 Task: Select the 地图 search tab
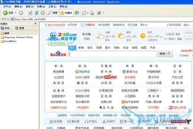pos(144,48)
